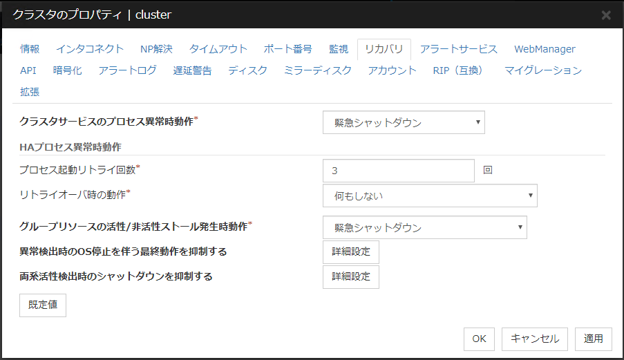Close the cluster properties dialog with X
This screenshot has width=624, height=360.
(x=605, y=15)
